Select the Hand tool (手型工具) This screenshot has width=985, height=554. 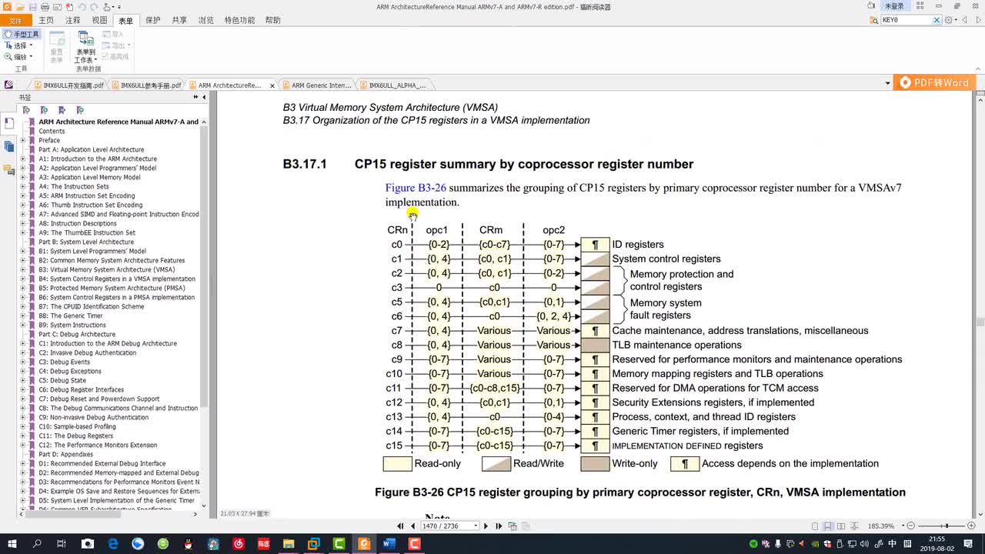(x=22, y=35)
